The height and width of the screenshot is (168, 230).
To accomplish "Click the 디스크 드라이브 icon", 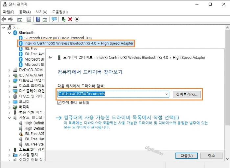I will click(x=15, y=86).
